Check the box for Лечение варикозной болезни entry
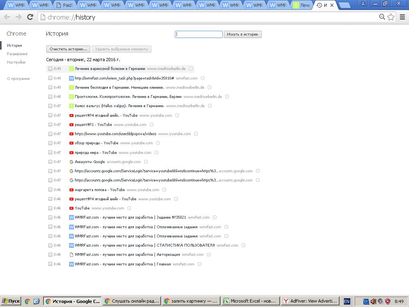The image size is (409, 307). pyautogui.click(x=50, y=69)
